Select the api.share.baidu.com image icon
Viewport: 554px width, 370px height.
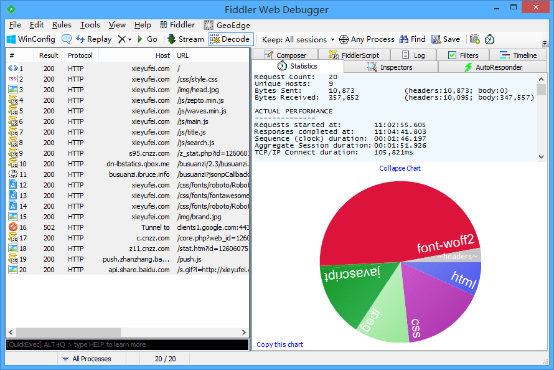13,270
